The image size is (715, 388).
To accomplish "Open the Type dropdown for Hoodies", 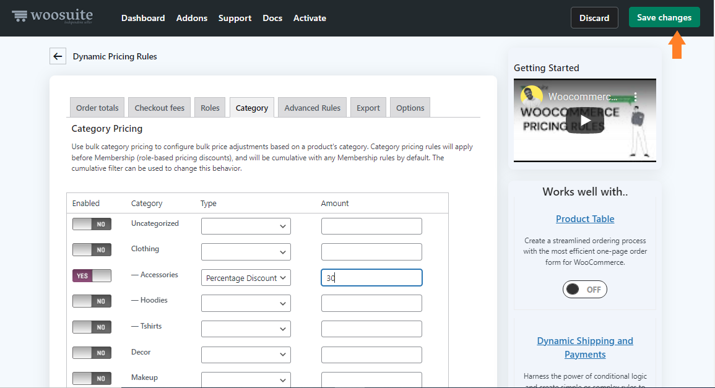I will tap(246, 303).
